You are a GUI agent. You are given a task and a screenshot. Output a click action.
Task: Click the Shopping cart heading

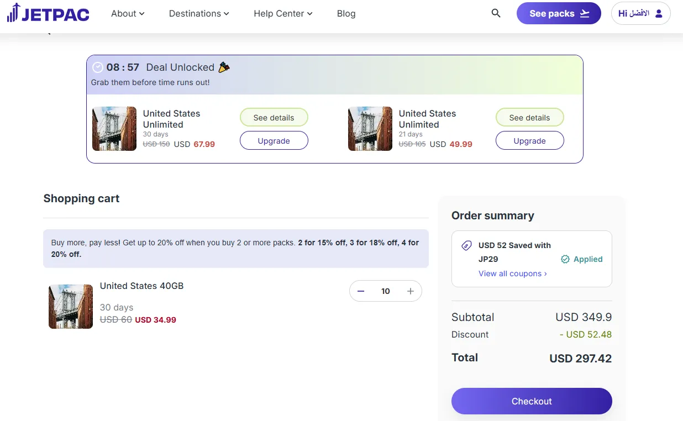click(x=81, y=198)
